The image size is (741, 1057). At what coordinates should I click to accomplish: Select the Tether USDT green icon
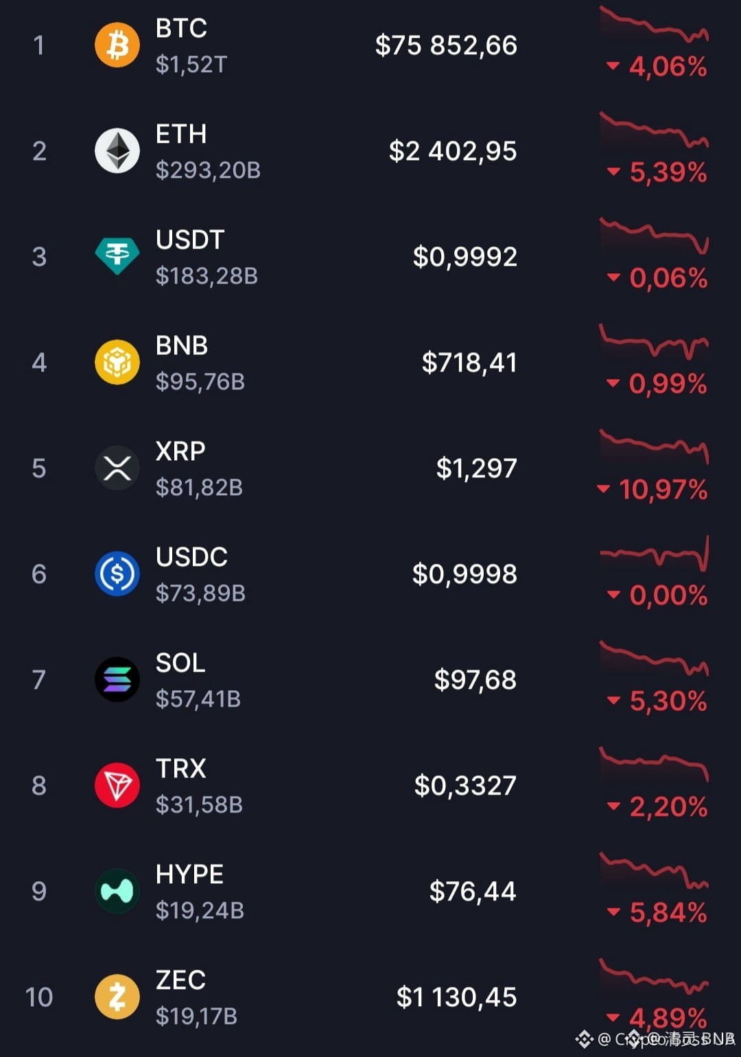pyautogui.click(x=117, y=256)
